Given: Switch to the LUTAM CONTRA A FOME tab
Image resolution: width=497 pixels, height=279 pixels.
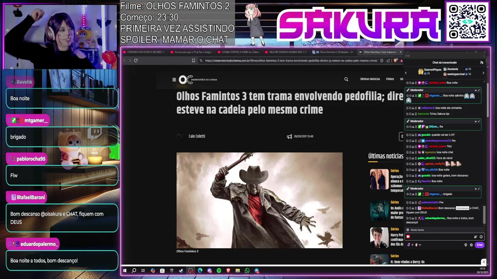Looking at the screenshot, I should (x=239, y=52).
